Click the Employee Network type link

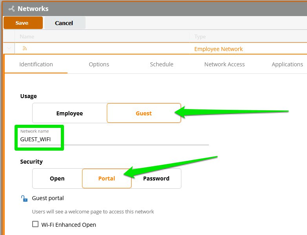(218, 49)
